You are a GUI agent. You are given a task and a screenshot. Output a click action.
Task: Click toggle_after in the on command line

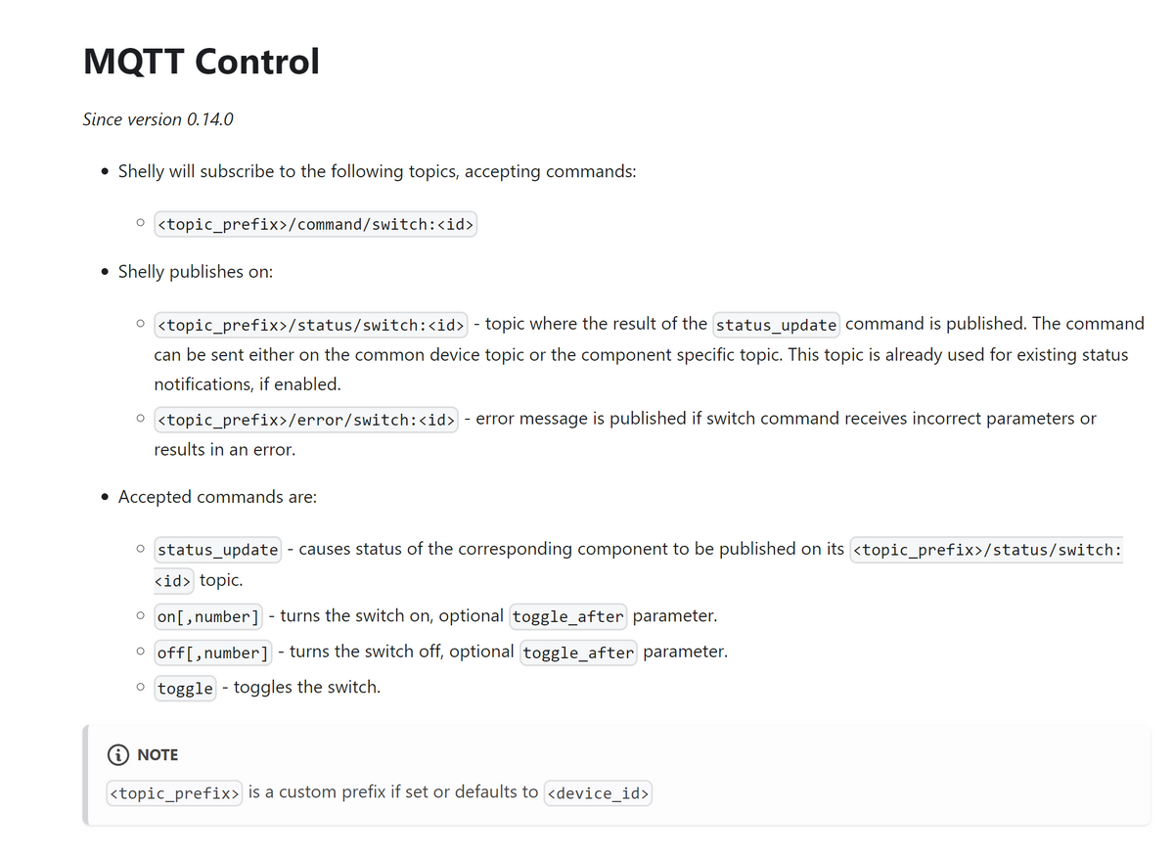pos(568,617)
